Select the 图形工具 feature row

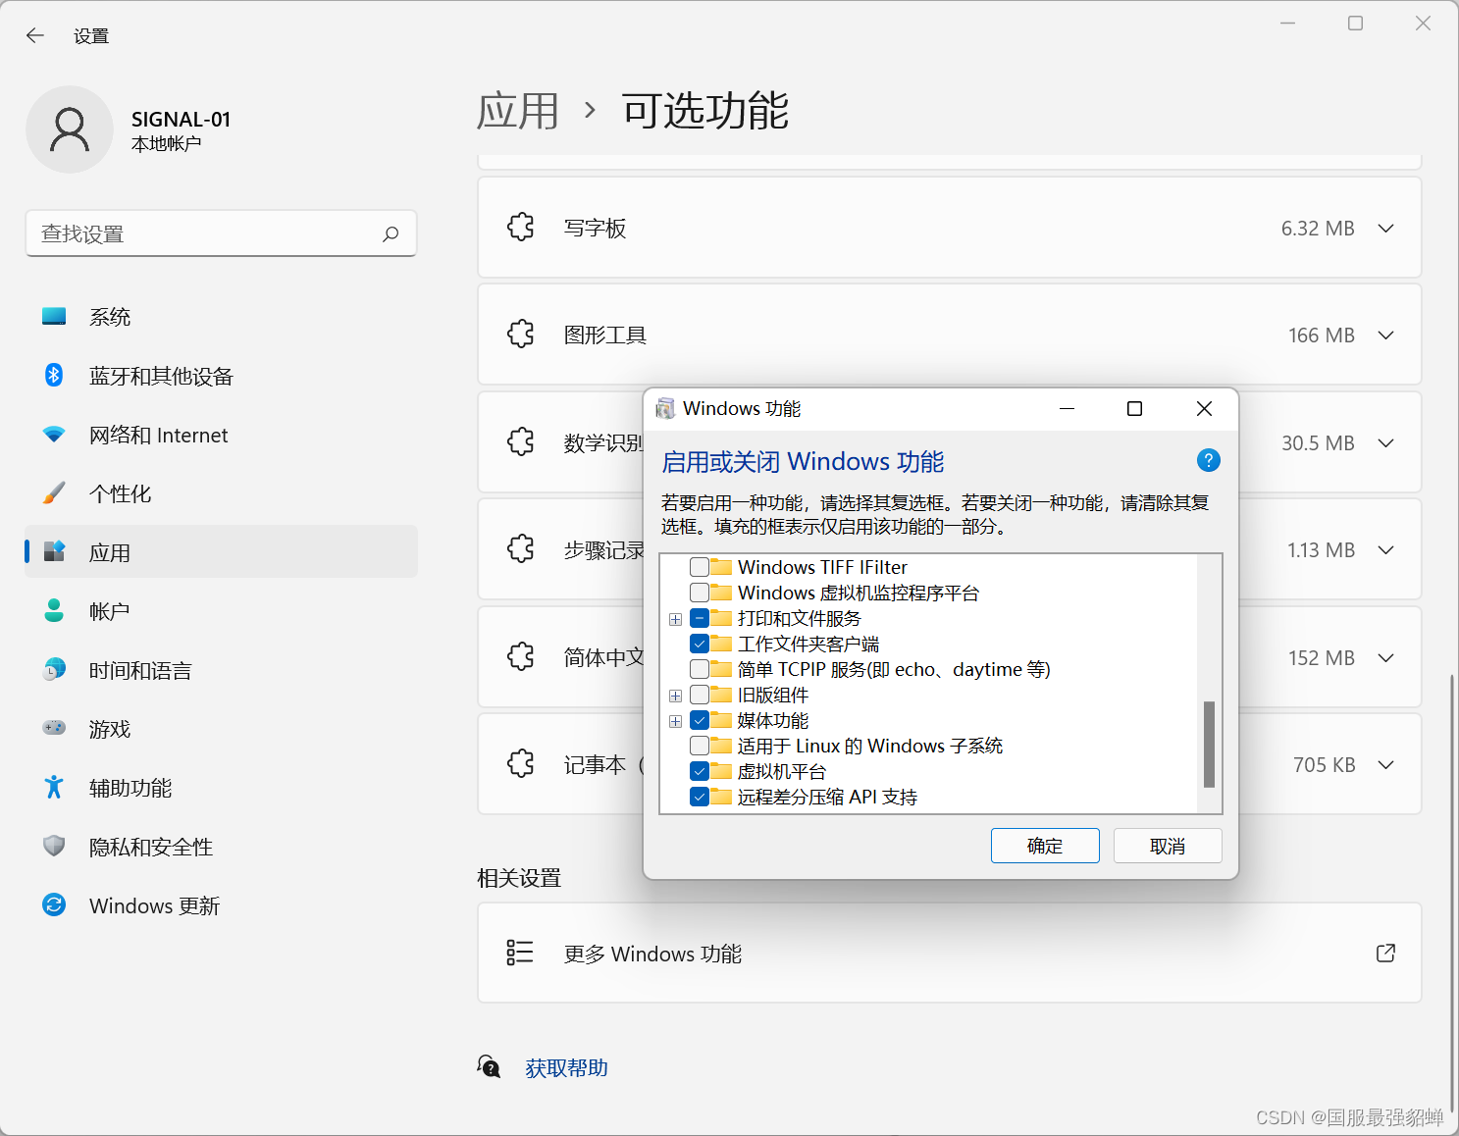pos(950,335)
